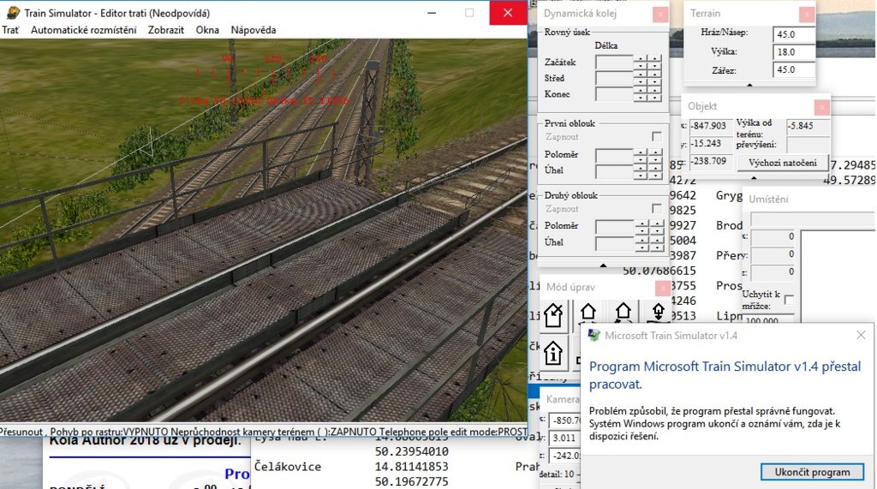Click the status bar Přesunout text
This screenshot has height=489, width=877.
[x=21, y=432]
